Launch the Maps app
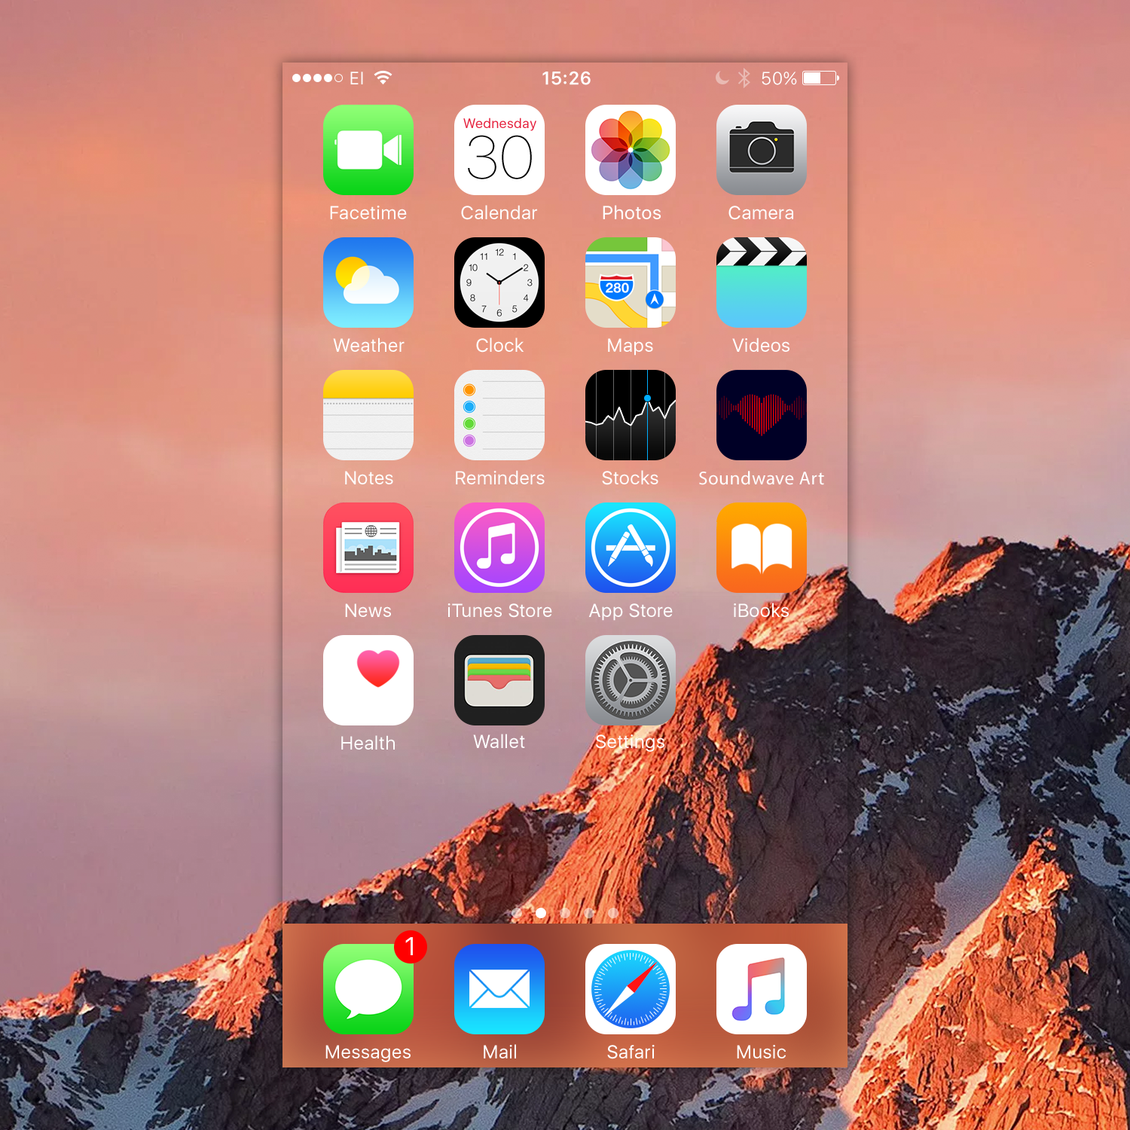 point(631,282)
